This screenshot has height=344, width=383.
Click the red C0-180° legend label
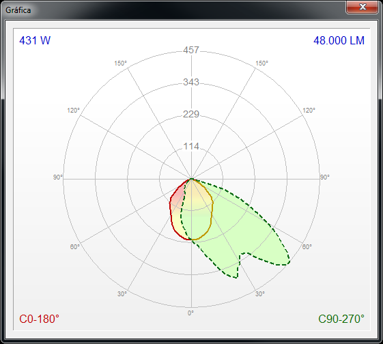tap(39, 319)
